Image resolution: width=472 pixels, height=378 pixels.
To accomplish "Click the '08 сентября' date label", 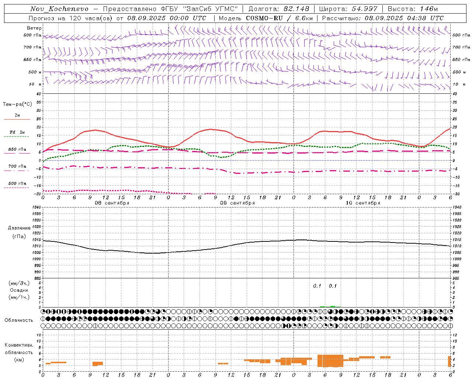I will click(x=112, y=203).
